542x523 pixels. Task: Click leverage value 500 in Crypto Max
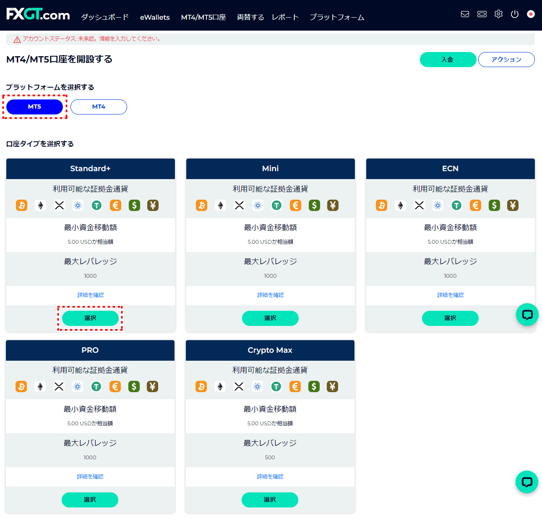[270, 458]
